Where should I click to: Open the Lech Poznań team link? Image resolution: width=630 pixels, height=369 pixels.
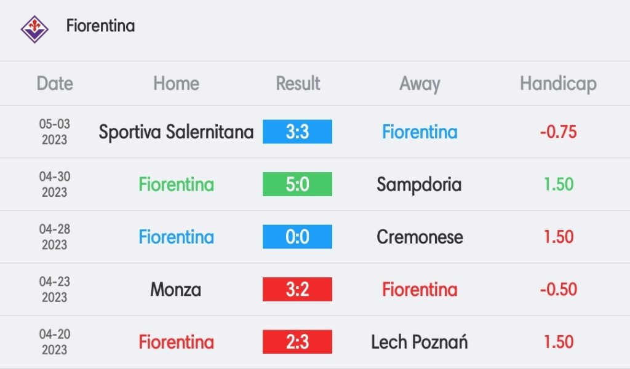(420, 342)
